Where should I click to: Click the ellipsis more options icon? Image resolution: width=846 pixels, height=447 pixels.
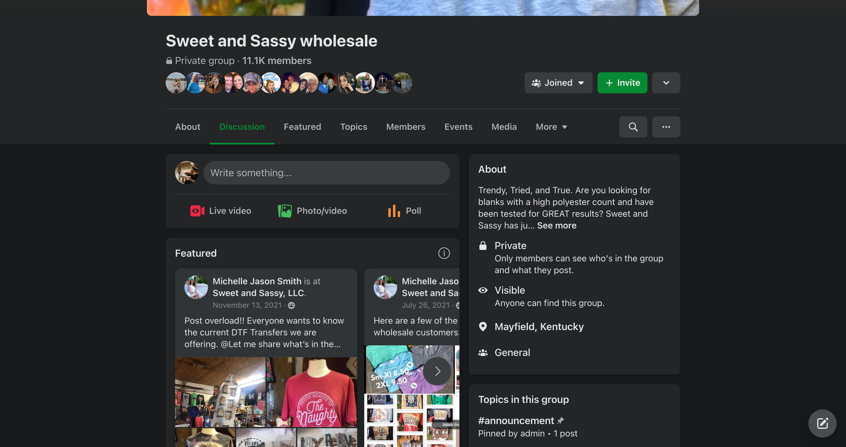[666, 127]
